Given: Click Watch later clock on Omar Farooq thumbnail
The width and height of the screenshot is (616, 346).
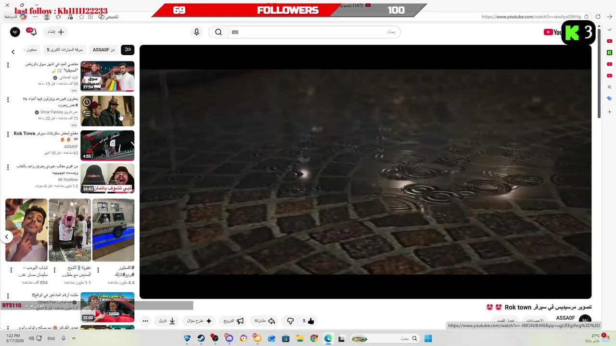Looking at the screenshot, I should coord(87,102).
